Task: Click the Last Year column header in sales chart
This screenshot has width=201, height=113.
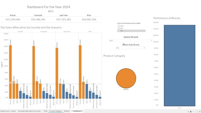Action: click(67, 32)
